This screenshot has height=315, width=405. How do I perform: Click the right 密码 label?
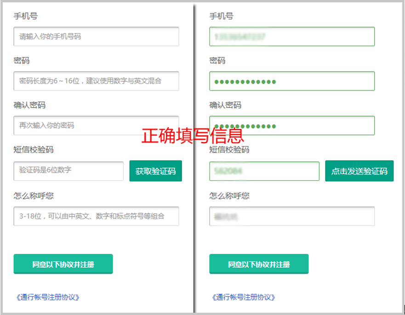tap(217, 61)
